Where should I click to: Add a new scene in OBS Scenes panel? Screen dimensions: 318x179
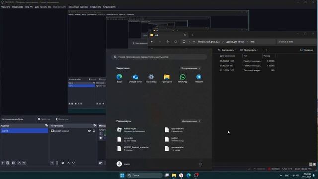pyautogui.click(x=3, y=163)
